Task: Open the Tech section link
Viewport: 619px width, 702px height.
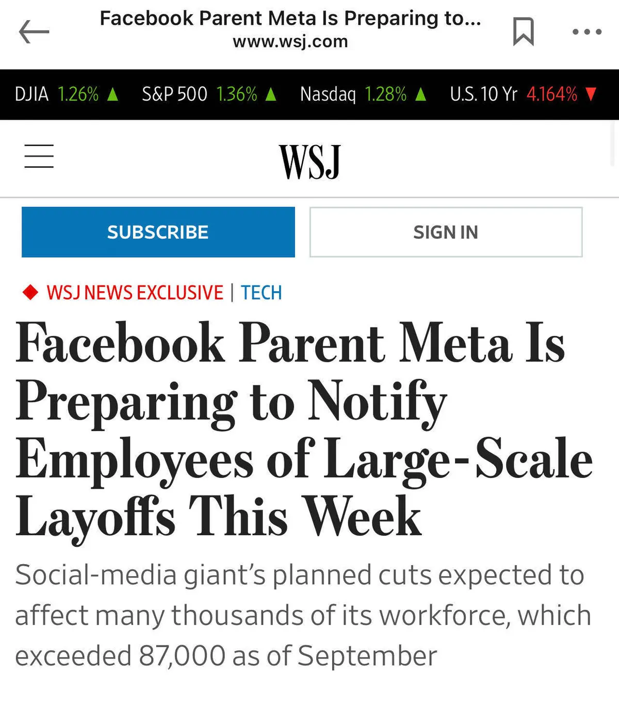Action: [261, 293]
